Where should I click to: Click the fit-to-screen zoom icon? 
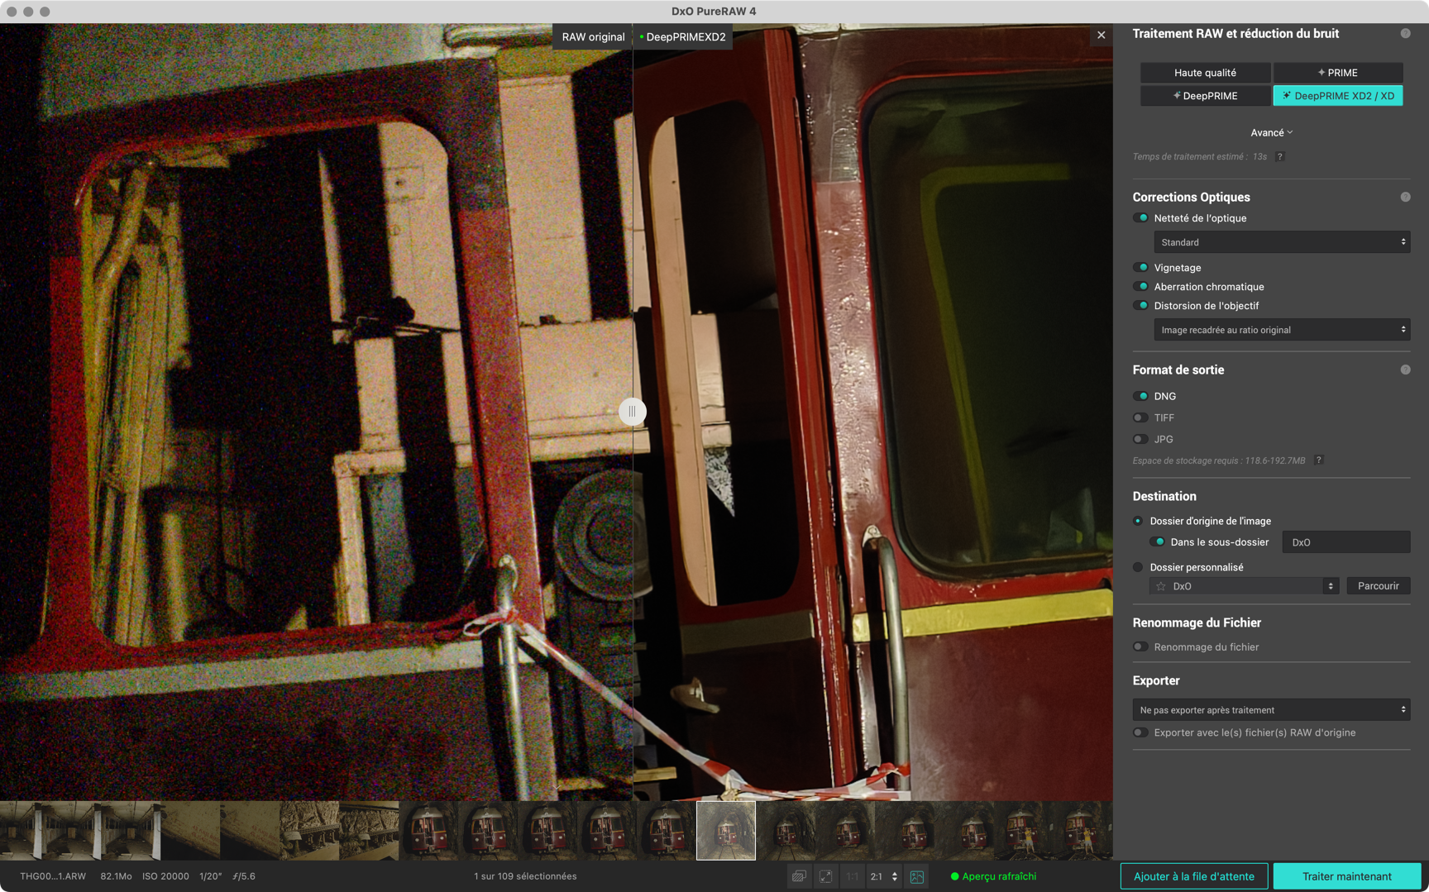tap(825, 876)
